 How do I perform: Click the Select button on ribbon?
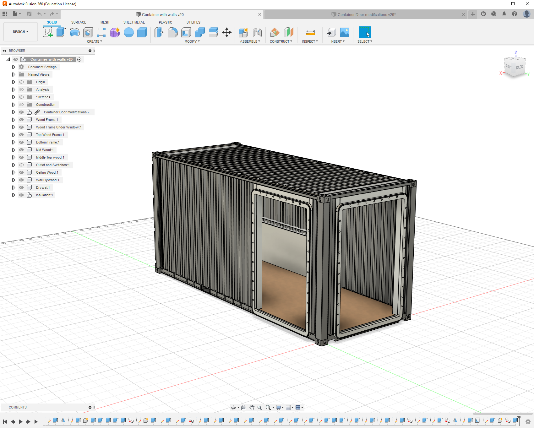pos(364,32)
